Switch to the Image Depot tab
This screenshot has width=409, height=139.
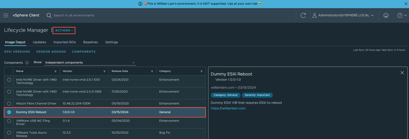pyautogui.click(x=15, y=42)
